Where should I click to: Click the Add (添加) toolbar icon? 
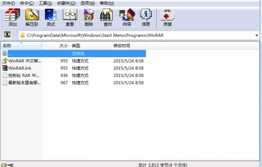coord(12,17)
